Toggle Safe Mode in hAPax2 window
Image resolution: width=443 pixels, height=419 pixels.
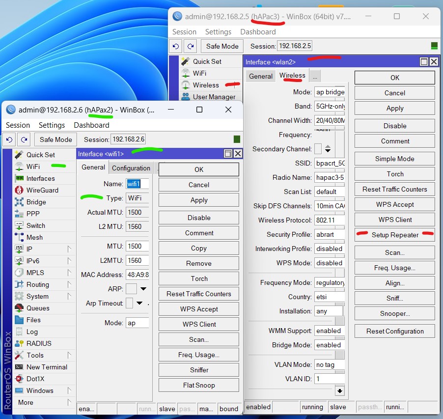pyautogui.click(x=55, y=140)
